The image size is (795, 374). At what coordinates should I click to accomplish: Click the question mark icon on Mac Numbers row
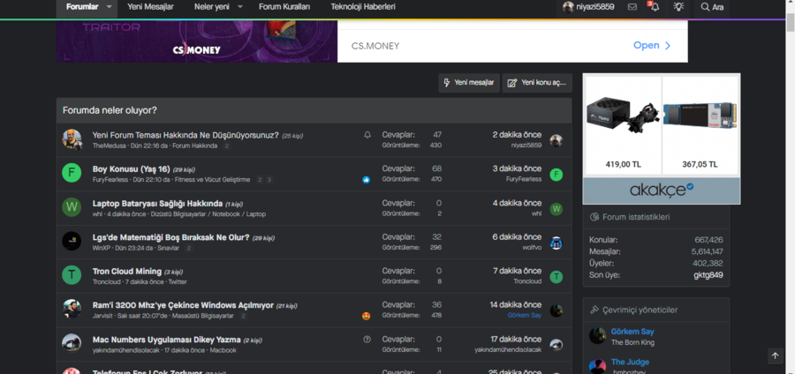[x=367, y=339]
